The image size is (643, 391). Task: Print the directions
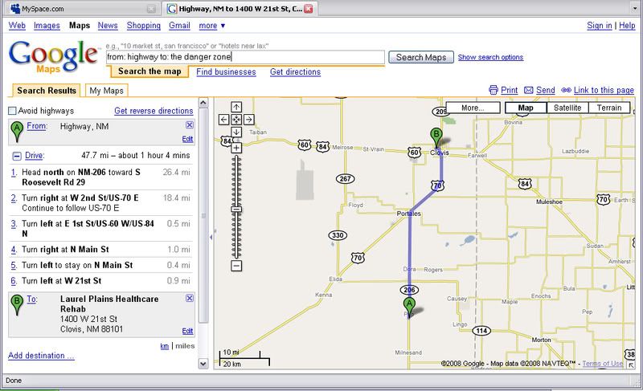click(503, 91)
